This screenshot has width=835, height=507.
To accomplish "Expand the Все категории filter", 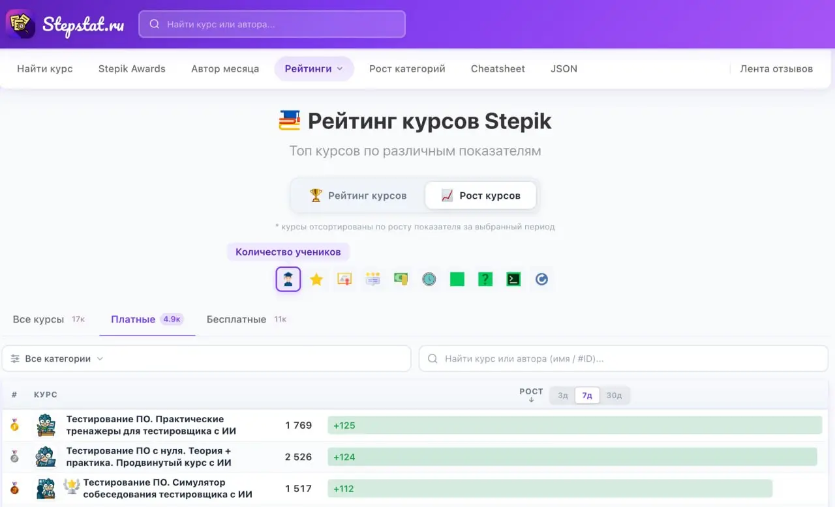I will (206, 358).
